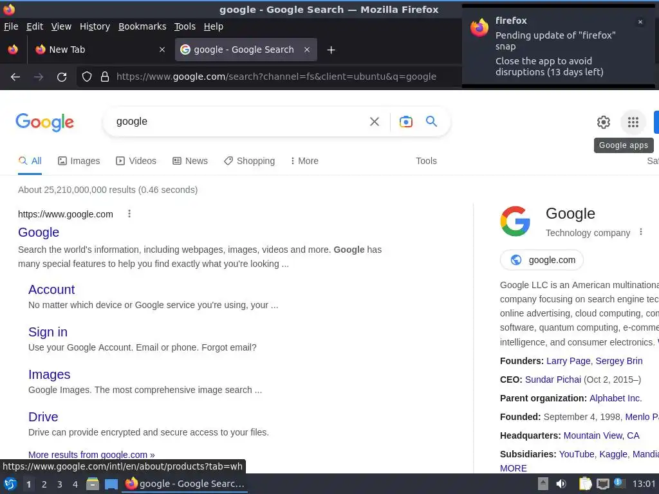Open the Help menu
The image size is (659, 494).
point(213,26)
